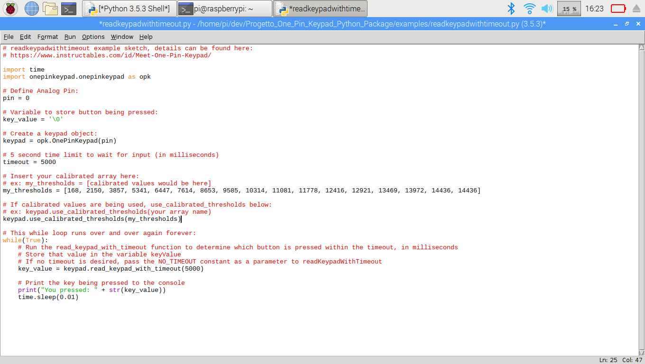The height and width of the screenshot is (364, 645).
Task: Open the Window menu
Action: click(x=122, y=36)
